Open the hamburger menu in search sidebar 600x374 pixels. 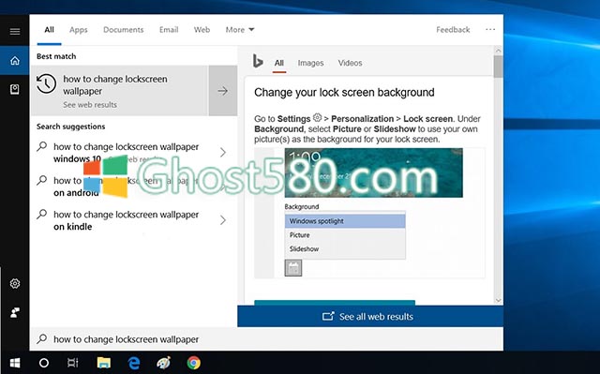click(x=15, y=31)
